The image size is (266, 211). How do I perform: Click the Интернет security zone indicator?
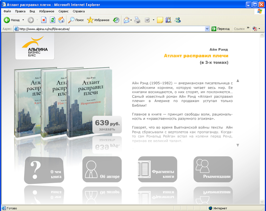coord(218,208)
